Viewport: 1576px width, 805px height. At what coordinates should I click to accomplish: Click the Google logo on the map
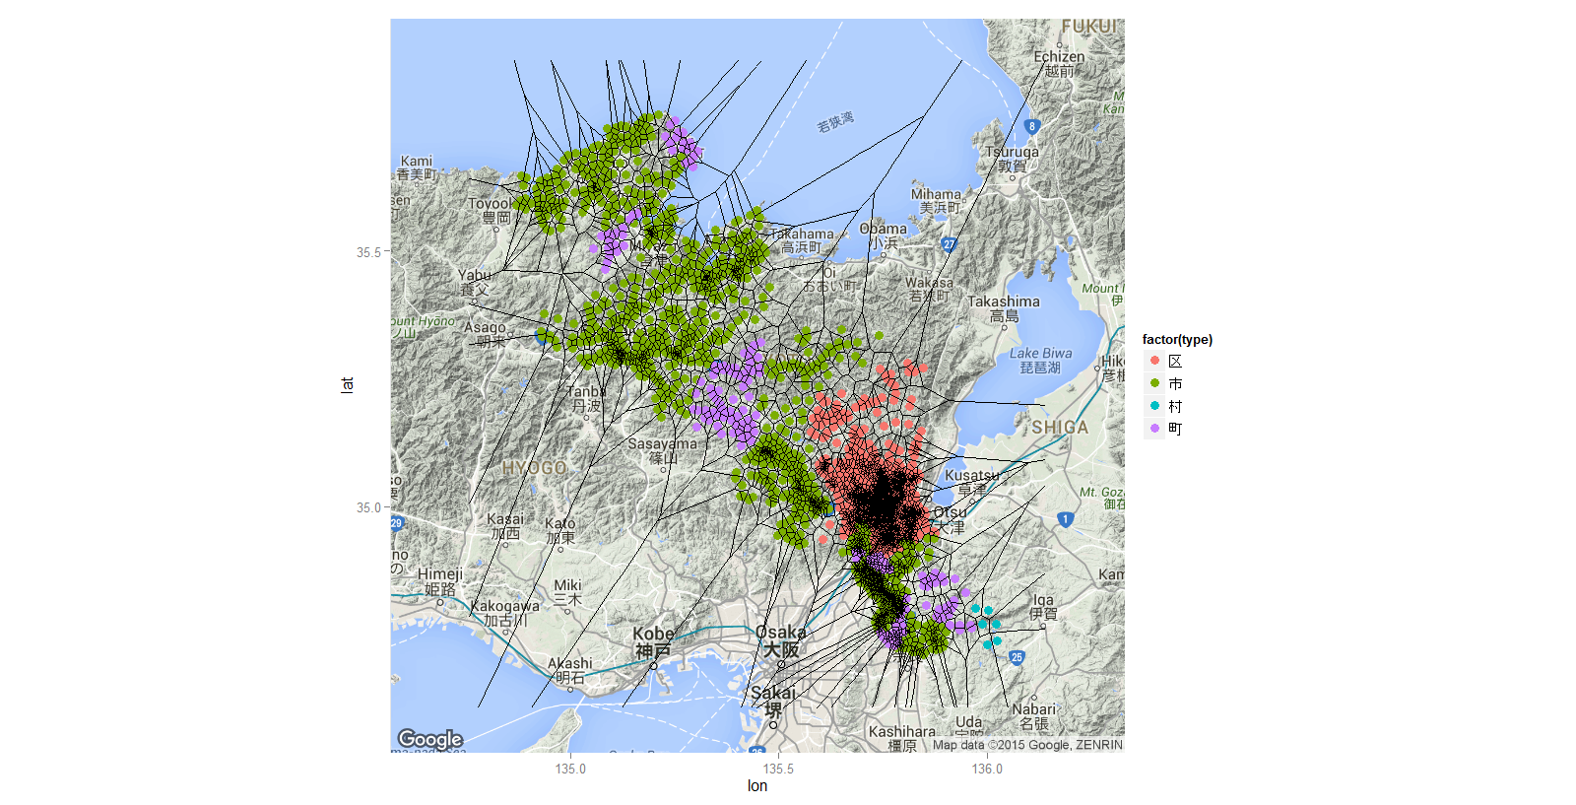pyautogui.click(x=429, y=739)
